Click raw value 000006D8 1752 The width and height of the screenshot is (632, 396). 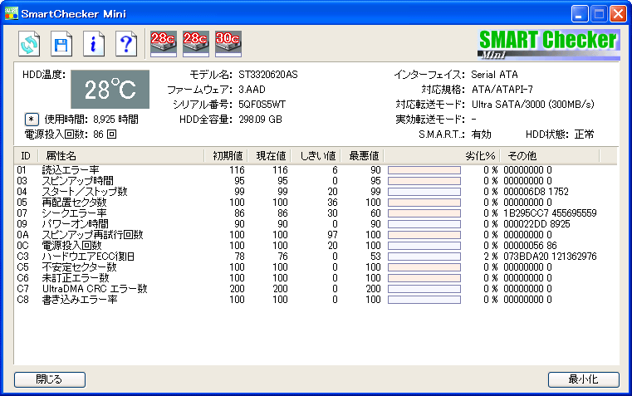(x=536, y=192)
